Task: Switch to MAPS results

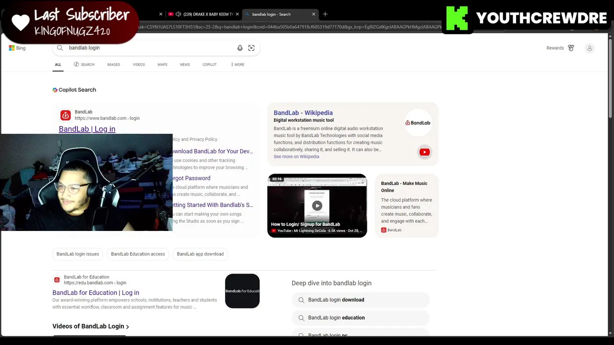Action: (x=163, y=65)
